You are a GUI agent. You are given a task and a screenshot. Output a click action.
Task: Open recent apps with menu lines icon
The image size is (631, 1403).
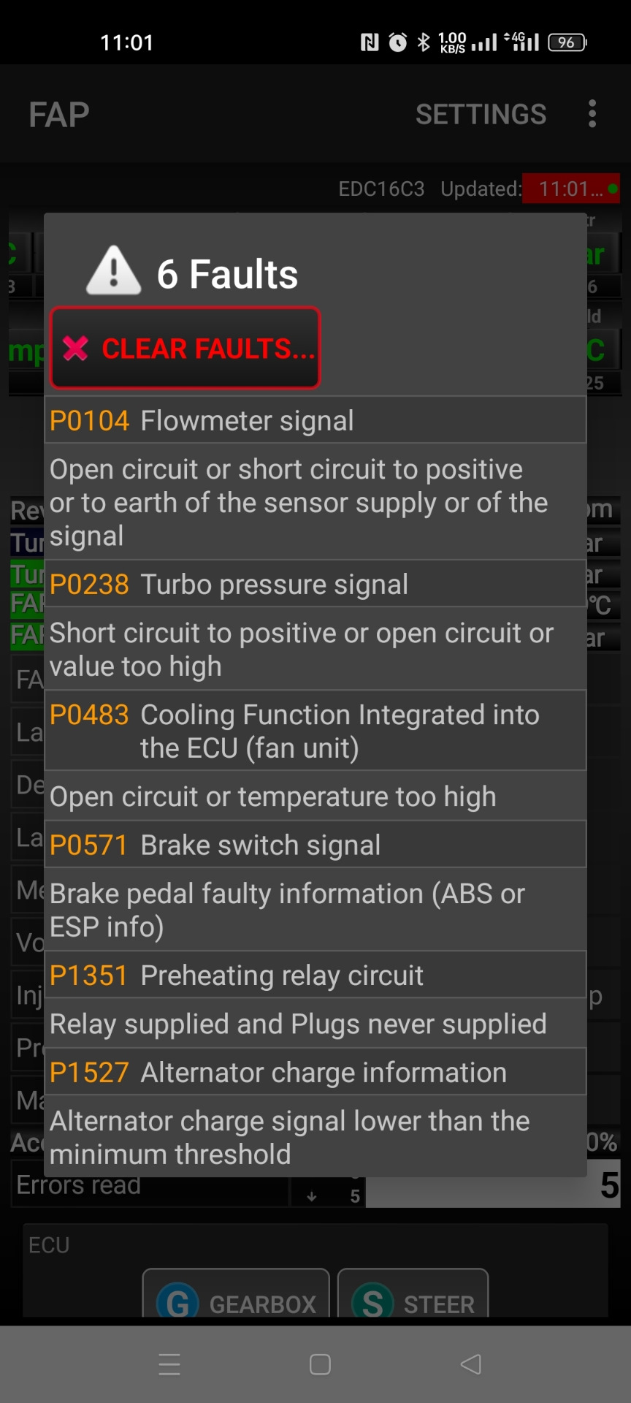click(x=169, y=1364)
